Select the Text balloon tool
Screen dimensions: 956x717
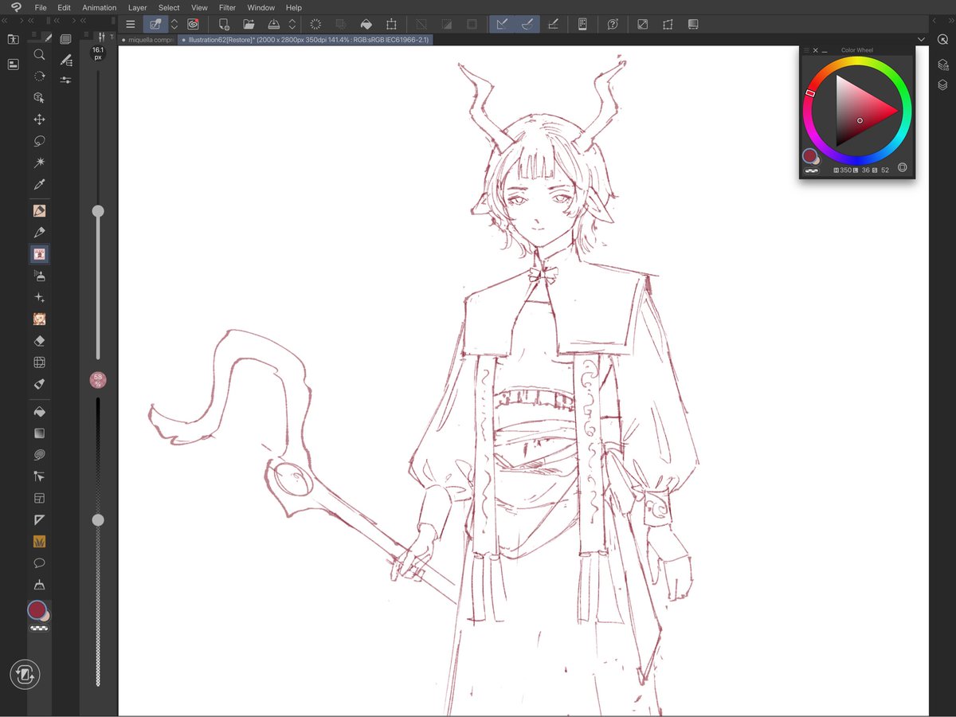coord(39,562)
